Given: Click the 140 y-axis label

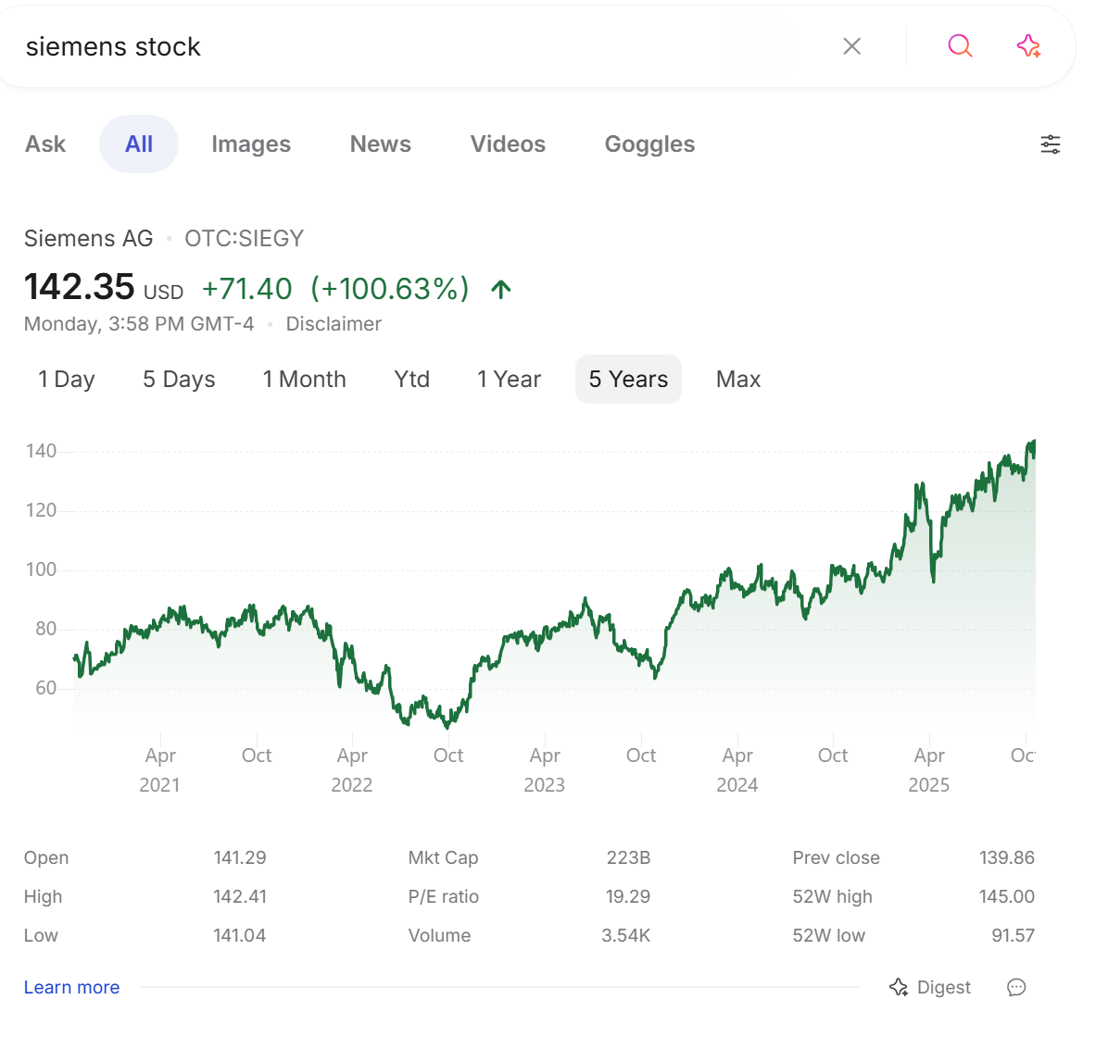Looking at the screenshot, I should [x=41, y=451].
